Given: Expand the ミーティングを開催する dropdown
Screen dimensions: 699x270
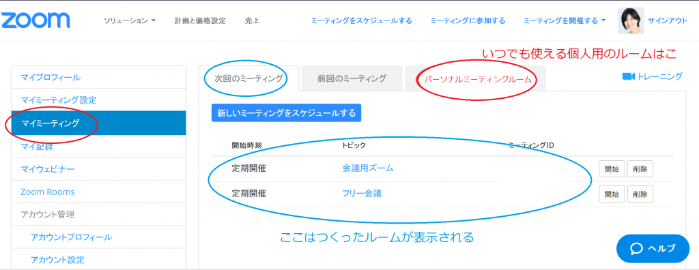Looking at the screenshot, I should point(565,20).
